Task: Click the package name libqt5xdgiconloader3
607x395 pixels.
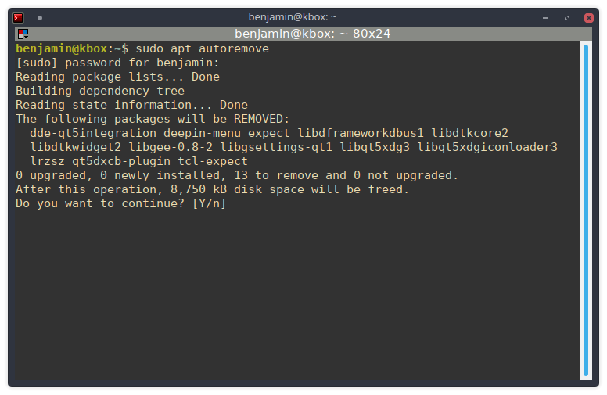Action: click(x=487, y=147)
